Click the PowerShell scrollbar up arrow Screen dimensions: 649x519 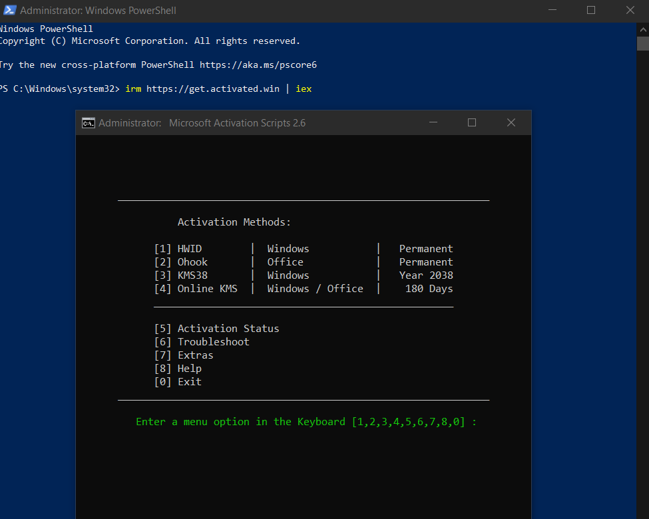tap(642, 29)
